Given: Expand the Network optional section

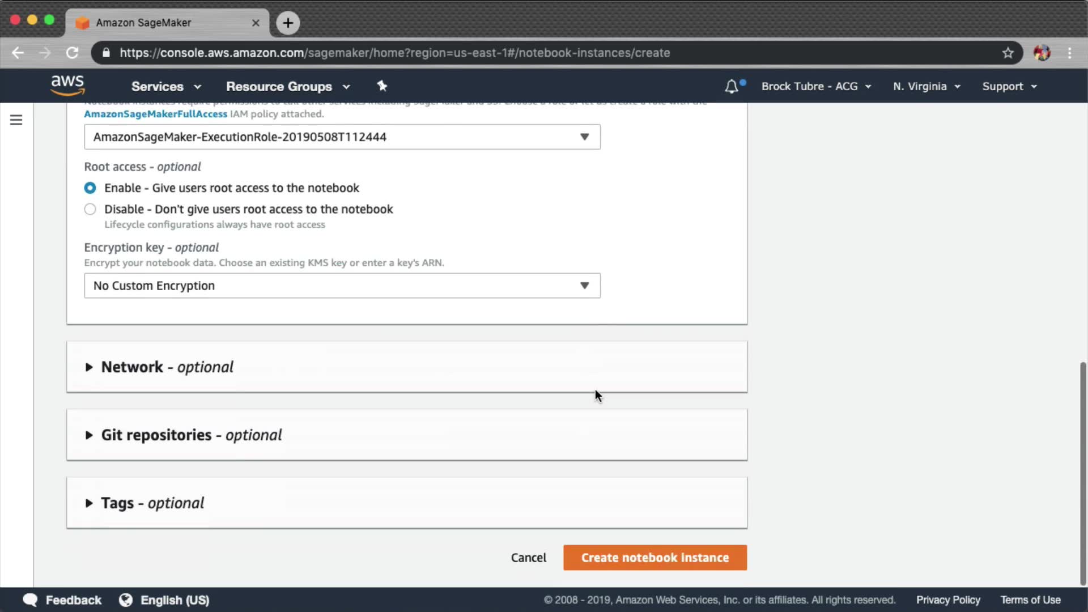Looking at the screenshot, I should pos(167,367).
